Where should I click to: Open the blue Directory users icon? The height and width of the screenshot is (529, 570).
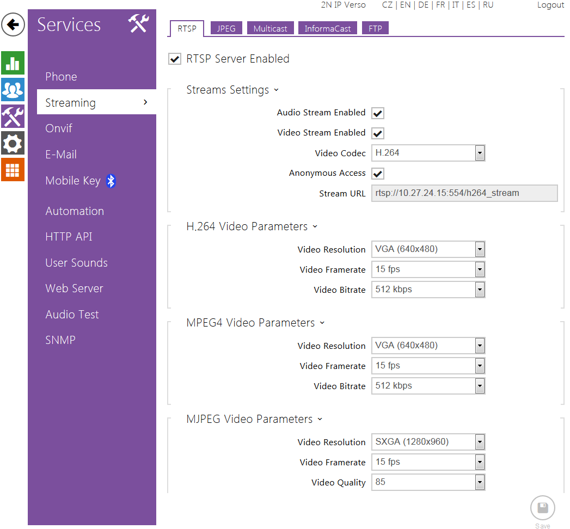click(x=13, y=90)
